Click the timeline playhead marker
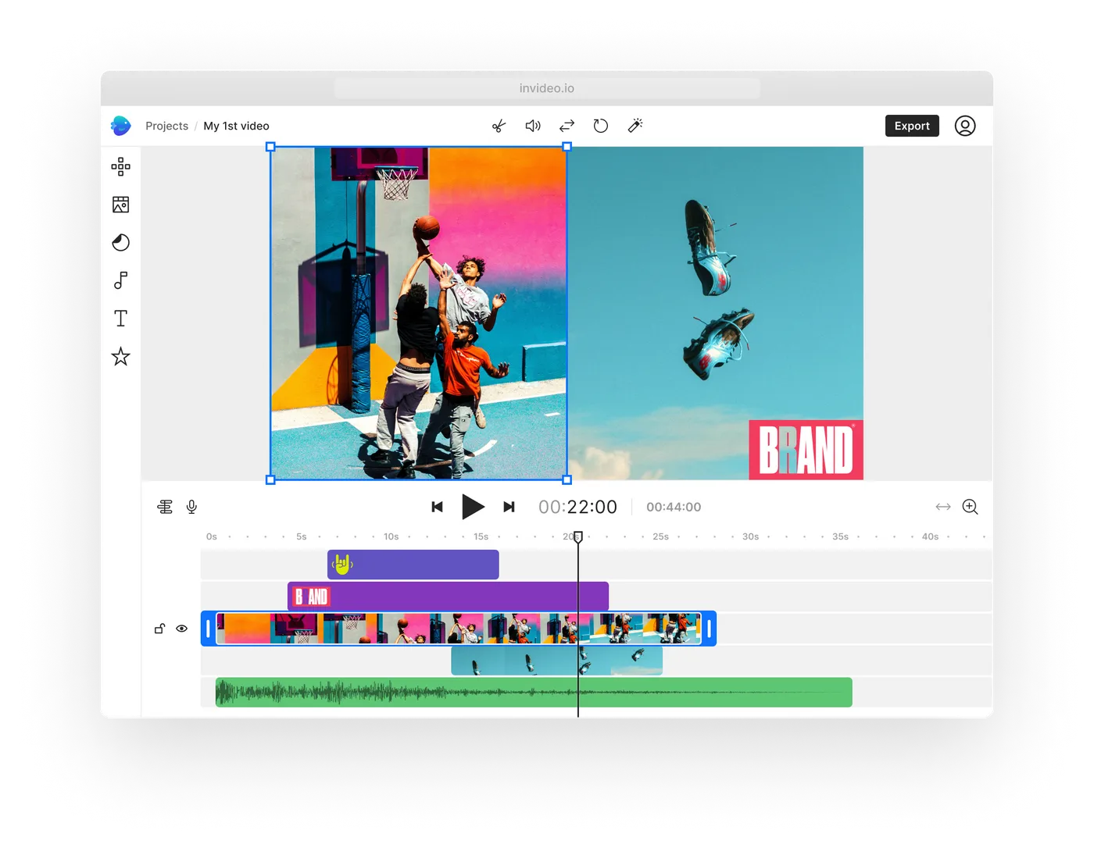 578,536
